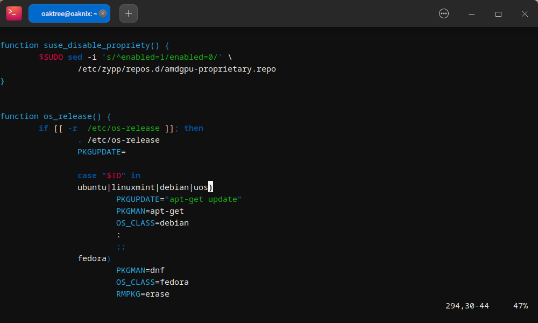Click the fedora case label
This screenshot has width=538, height=323.
92,258
